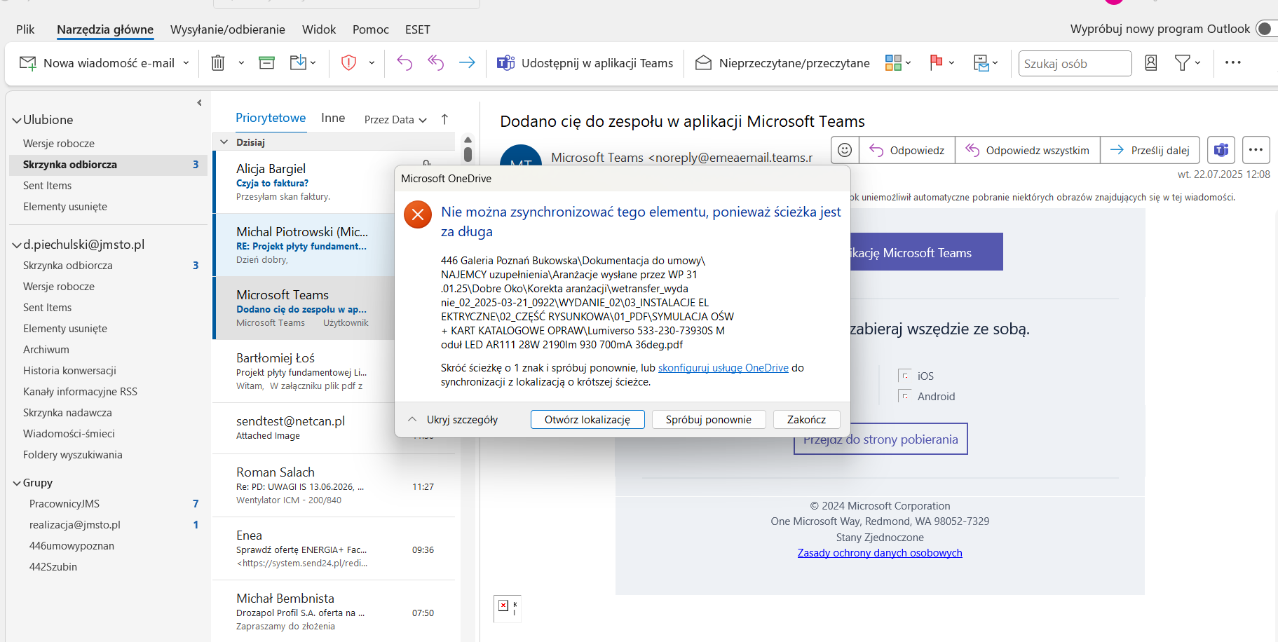
Task: Open the Pomoc tab
Action: coord(371,29)
